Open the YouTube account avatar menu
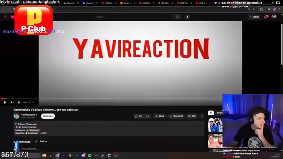283x159 pixels. pos(274,17)
